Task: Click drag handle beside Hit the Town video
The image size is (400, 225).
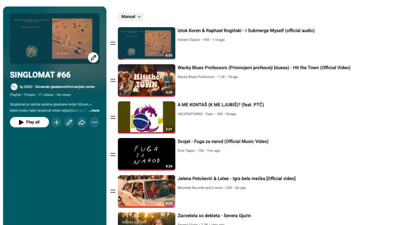Action: pyautogui.click(x=113, y=80)
